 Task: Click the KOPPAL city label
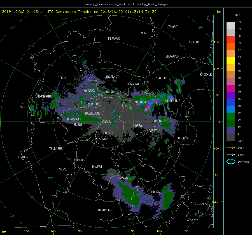[138, 126]
